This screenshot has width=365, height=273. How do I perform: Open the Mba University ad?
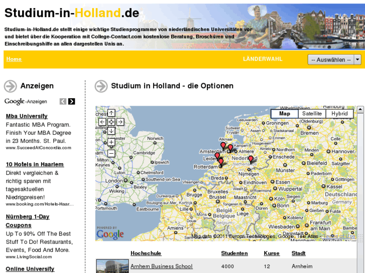[x=27, y=116]
